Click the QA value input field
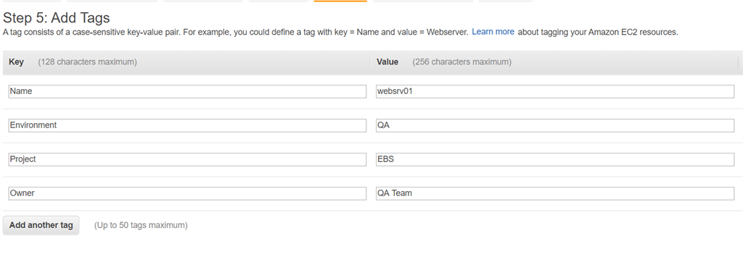743x262 pixels. (x=555, y=125)
